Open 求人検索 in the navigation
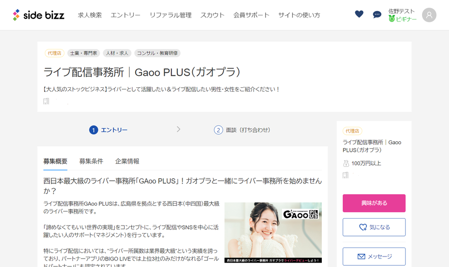The image size is (449, 267). [90, 15]
